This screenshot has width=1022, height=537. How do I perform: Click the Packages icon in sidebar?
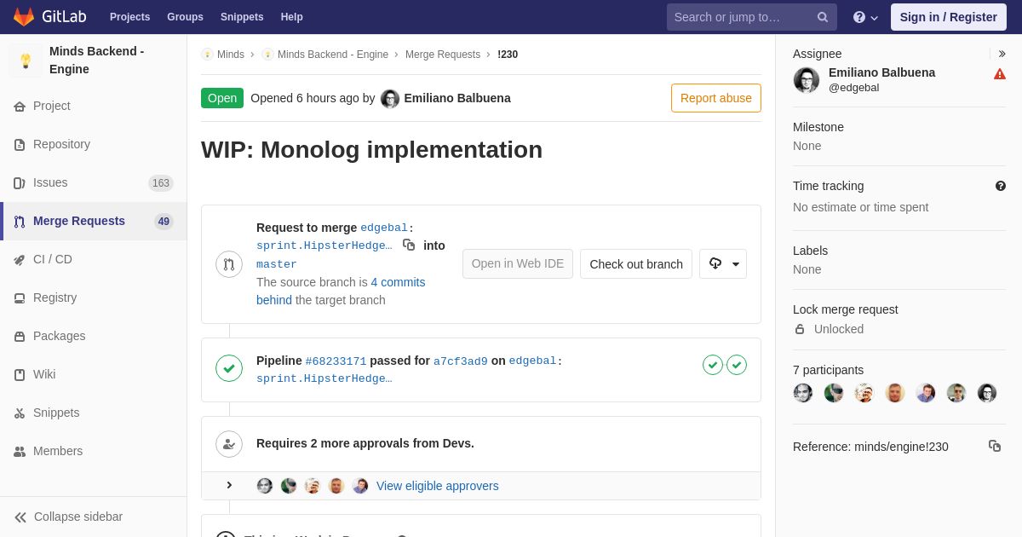[20, 337]
